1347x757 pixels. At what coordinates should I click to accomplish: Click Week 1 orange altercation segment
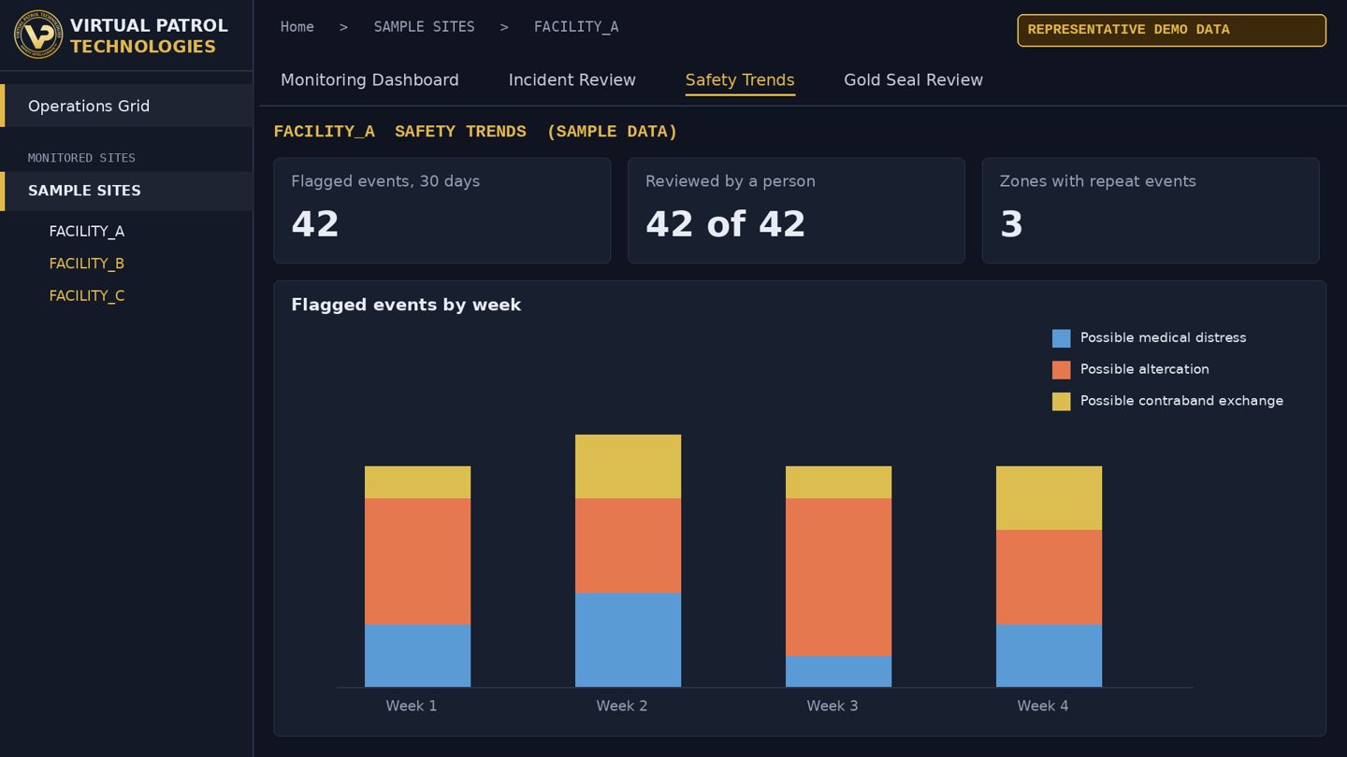417,561
